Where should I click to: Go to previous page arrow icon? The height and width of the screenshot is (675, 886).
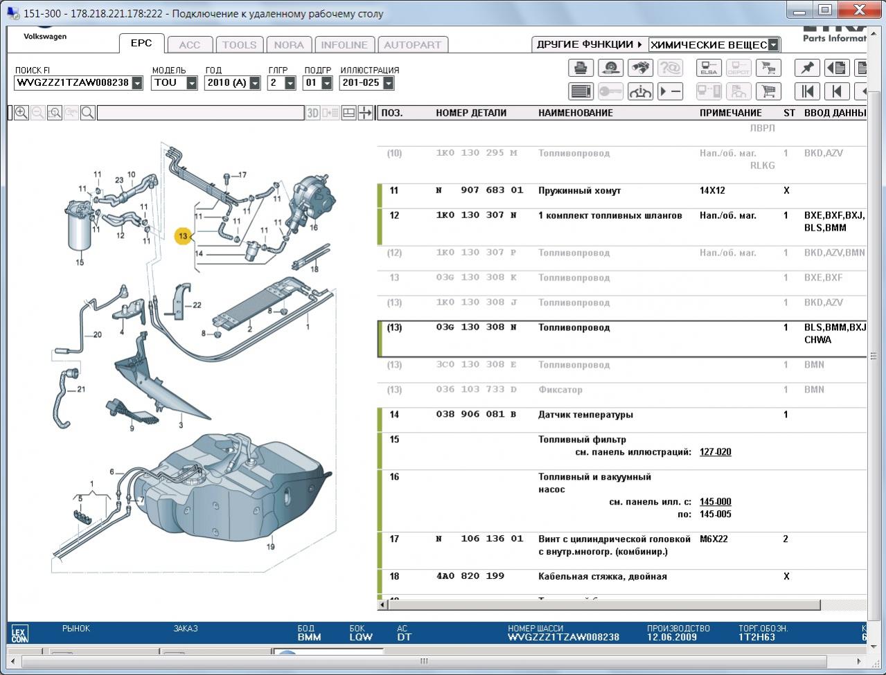[837, 91]
